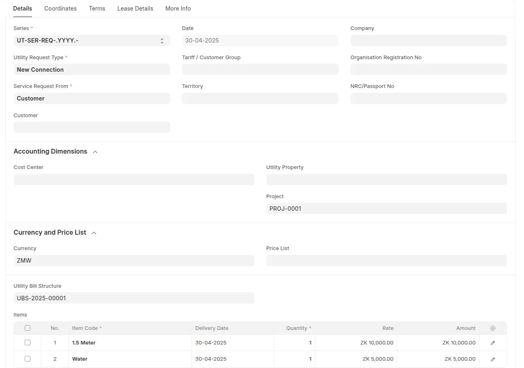Open the Utility Request Type field
The image size is (524, 368).
point(92,69)
